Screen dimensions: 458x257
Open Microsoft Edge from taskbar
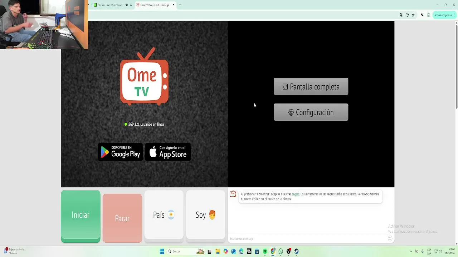tap(241, 251)
